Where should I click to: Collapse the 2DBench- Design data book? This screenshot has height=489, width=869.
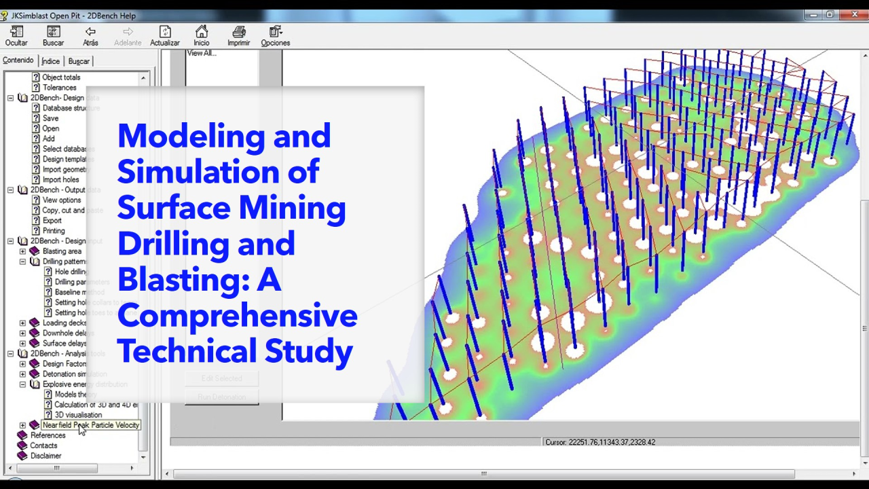[x=10, y=98]
